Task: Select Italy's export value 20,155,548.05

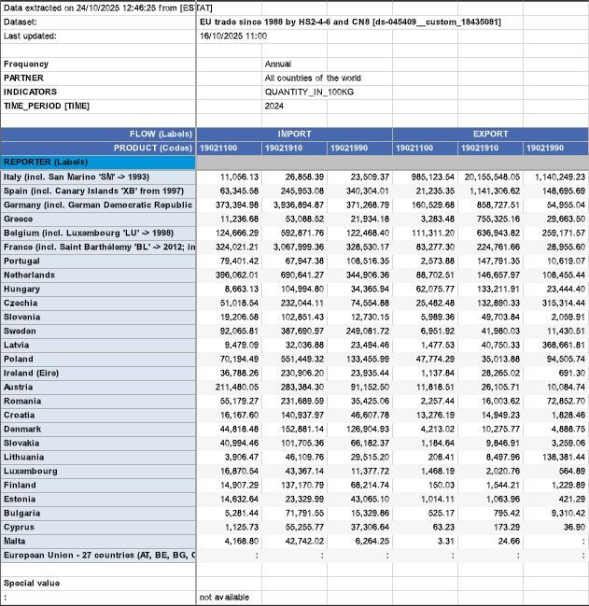Action: point(490,176)
